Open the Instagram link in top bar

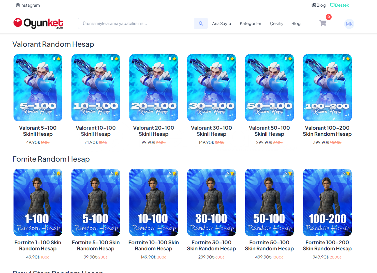pyautogui.click(x=28, y=5)
